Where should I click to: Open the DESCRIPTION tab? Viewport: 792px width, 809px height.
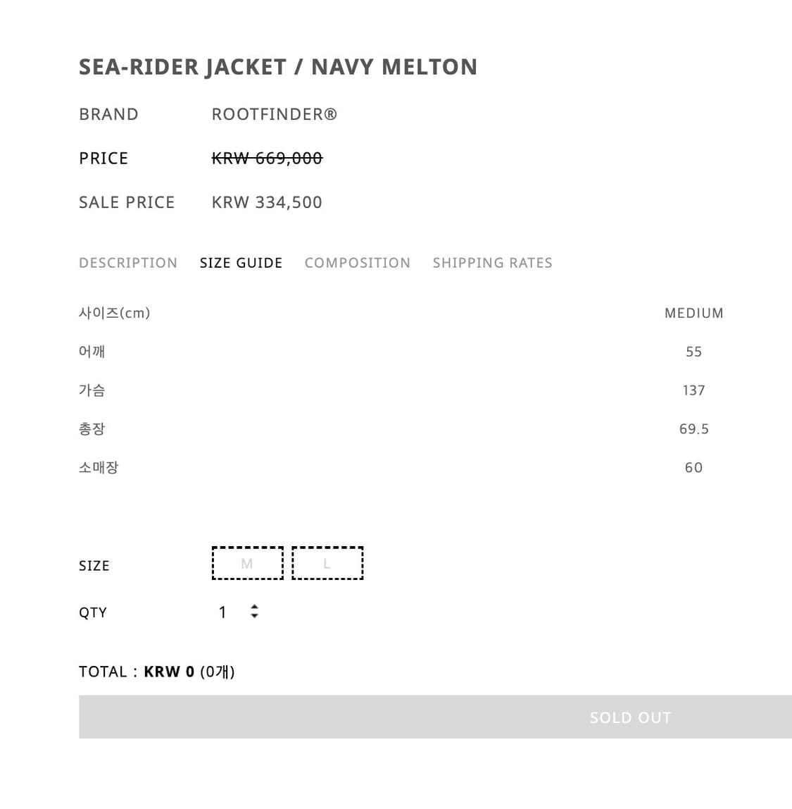click(128, 263)
